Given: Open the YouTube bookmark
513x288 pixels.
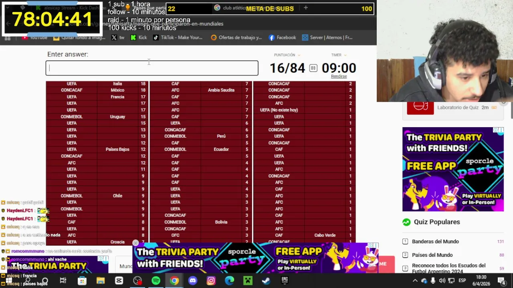Looking at the screenshot, I should tap(34, 38).
